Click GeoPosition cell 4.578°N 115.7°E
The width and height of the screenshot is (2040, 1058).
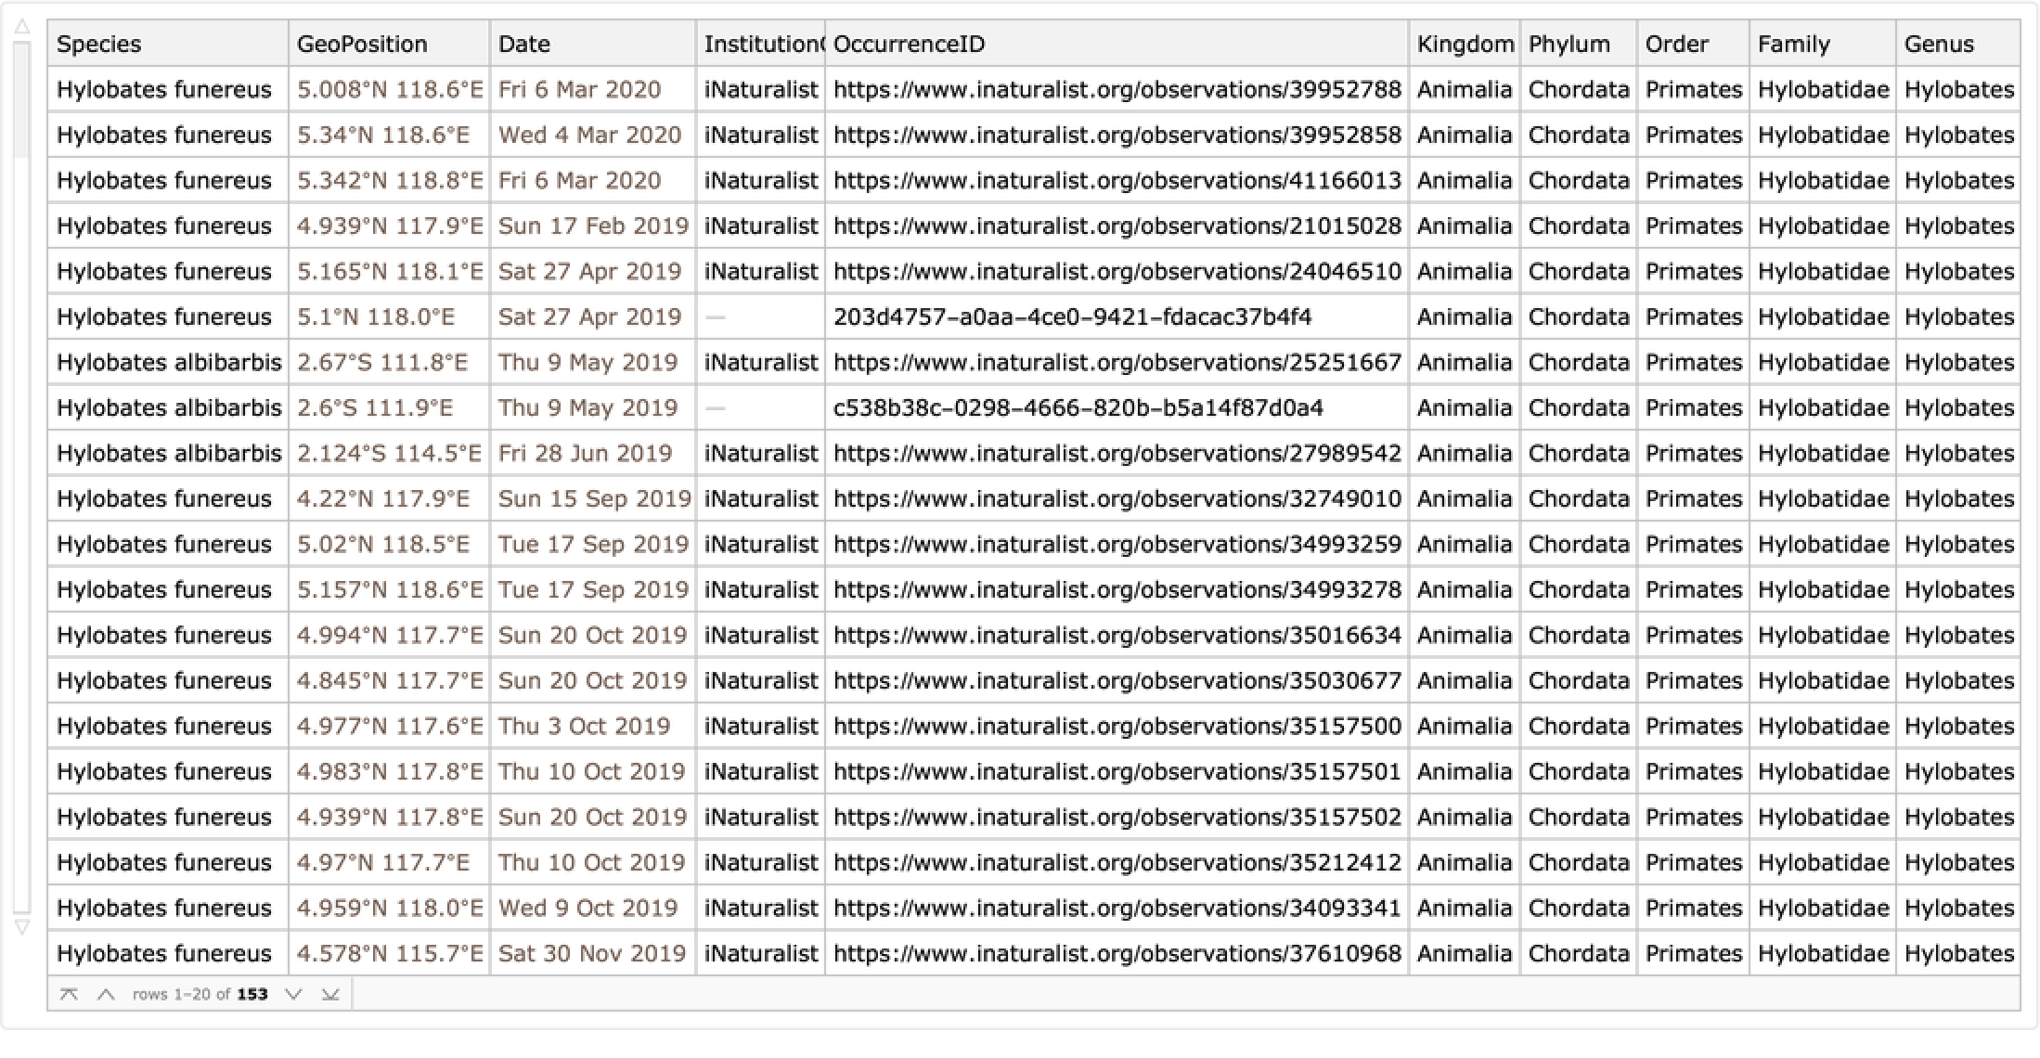pyautogui.click(x=390, y=954)
